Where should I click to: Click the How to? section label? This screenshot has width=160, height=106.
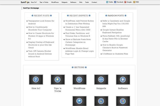tap(36, 88)
